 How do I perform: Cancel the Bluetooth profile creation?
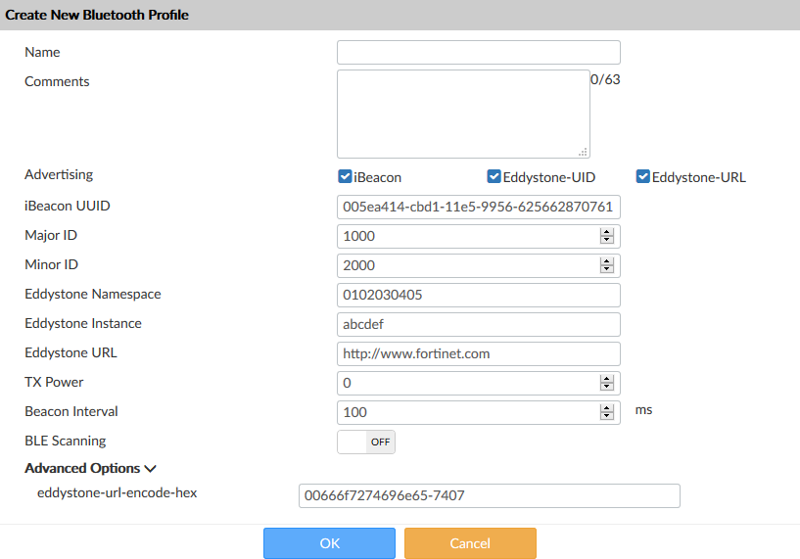[470, 543]
